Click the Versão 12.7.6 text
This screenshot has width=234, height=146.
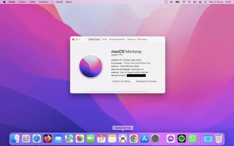point(117,55)
